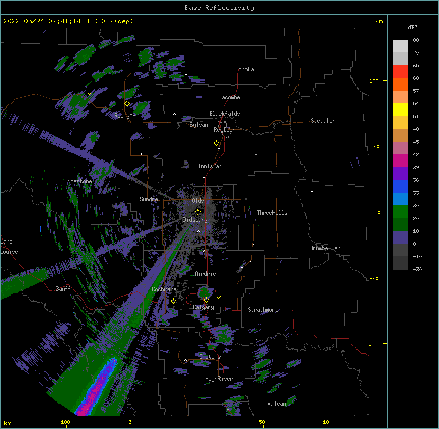This screenshot has height=429, width=439.
Task: Click the HighRiver town label
Action: pyautogui.click(x=219, y=379)
